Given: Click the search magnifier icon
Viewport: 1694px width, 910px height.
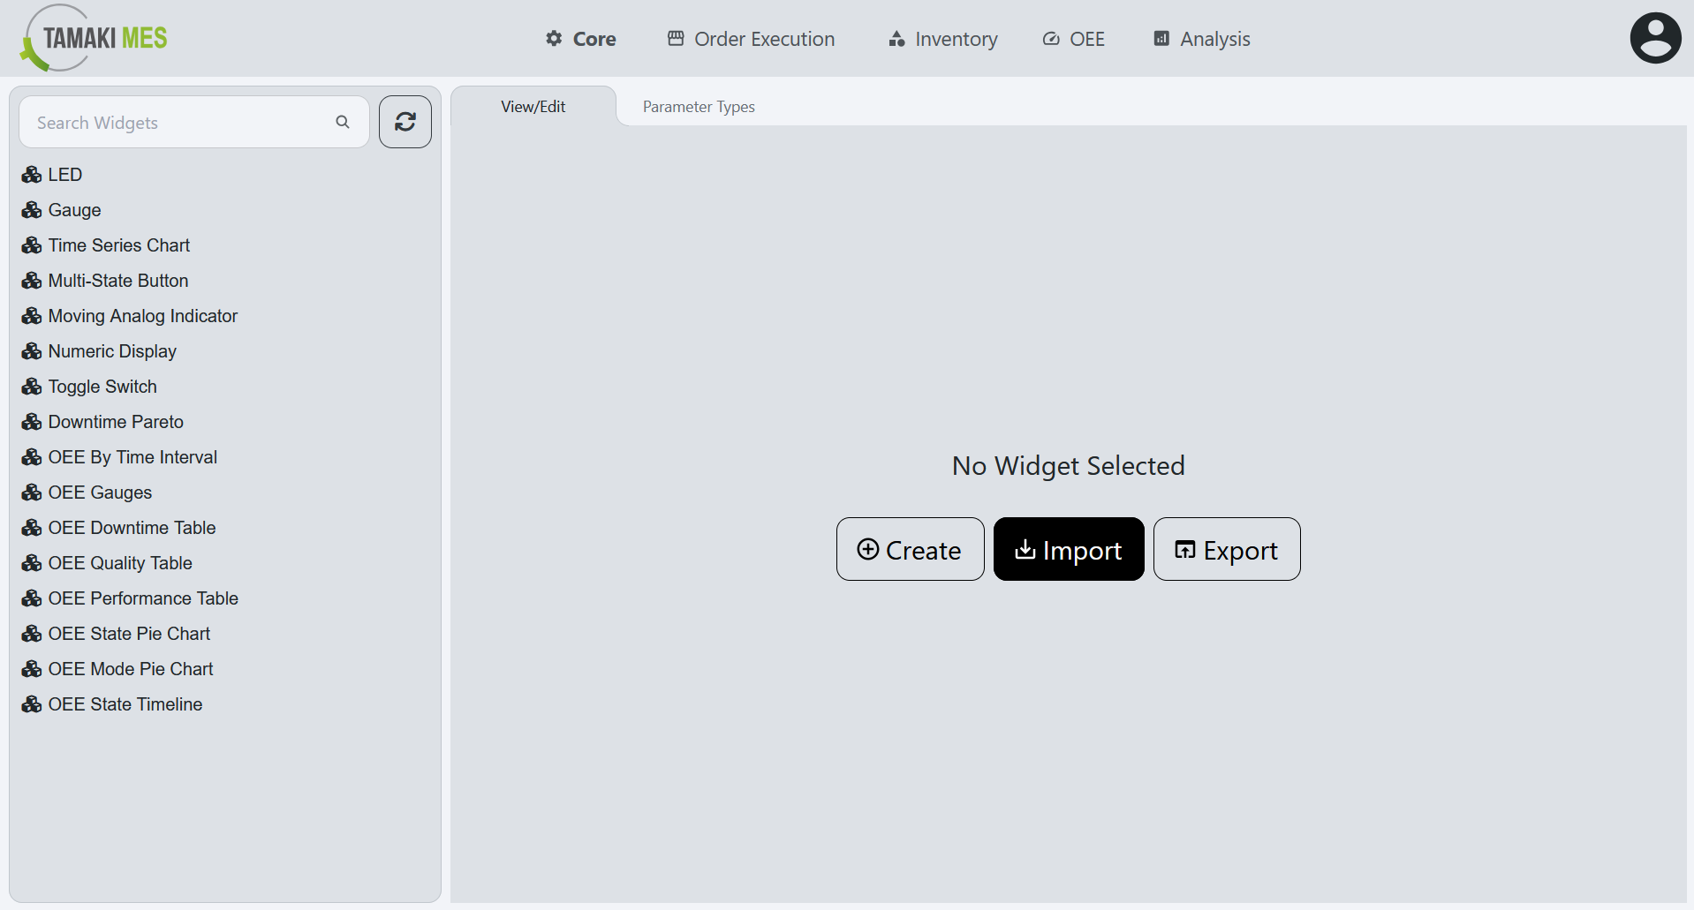Looking at the screenshot, I should coord(343,122).
